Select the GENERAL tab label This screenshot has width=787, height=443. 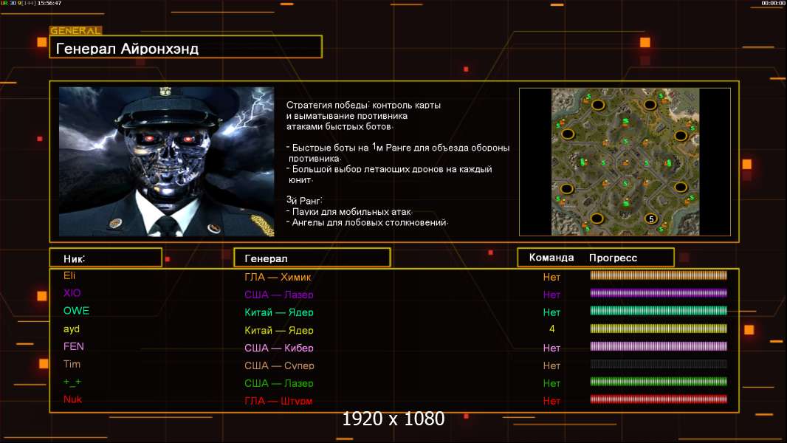[75, 31]
